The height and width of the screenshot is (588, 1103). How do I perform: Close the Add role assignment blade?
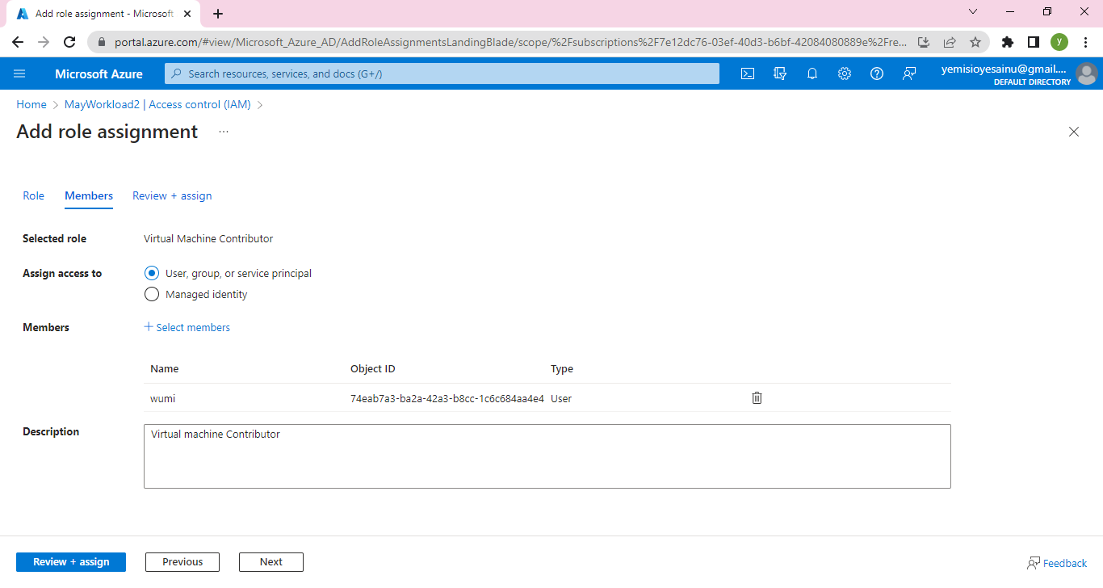(x=1073, y=132)
